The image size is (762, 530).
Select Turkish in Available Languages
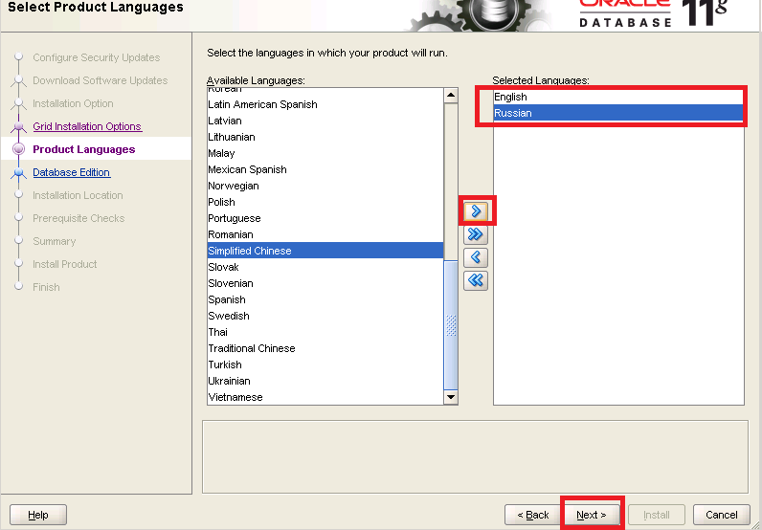click(325, 364)
